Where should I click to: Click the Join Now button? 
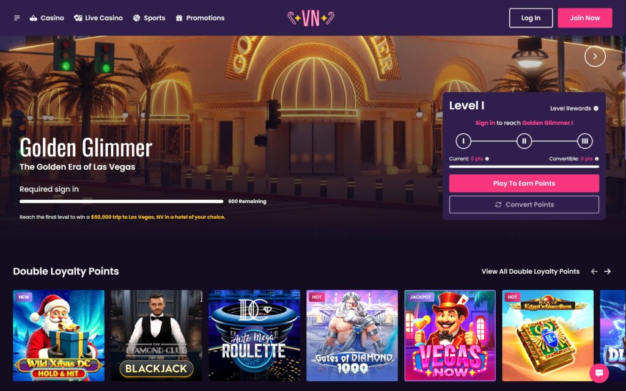click(x=585, y=18)
